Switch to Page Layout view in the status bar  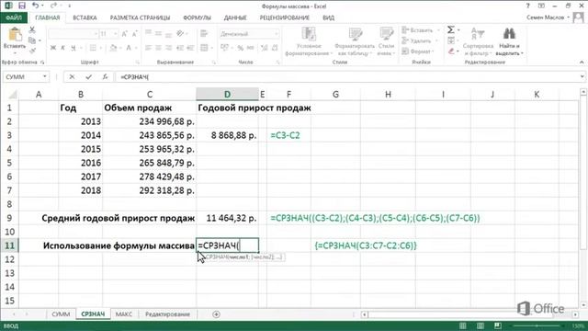pyautogui.click(x=481, y=325)
